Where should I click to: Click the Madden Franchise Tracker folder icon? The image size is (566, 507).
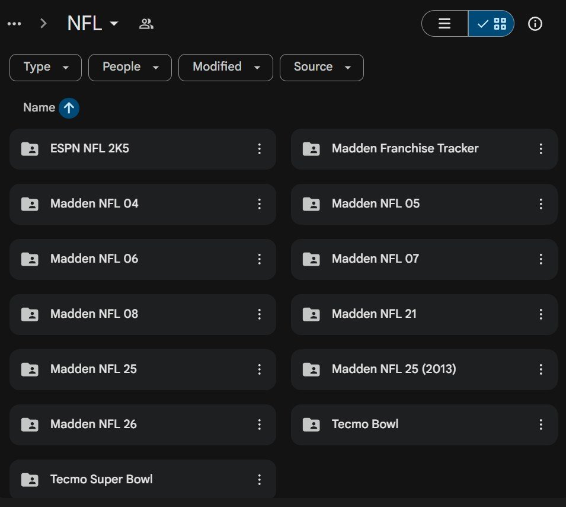pyautogui.click(x=311, y=149)
